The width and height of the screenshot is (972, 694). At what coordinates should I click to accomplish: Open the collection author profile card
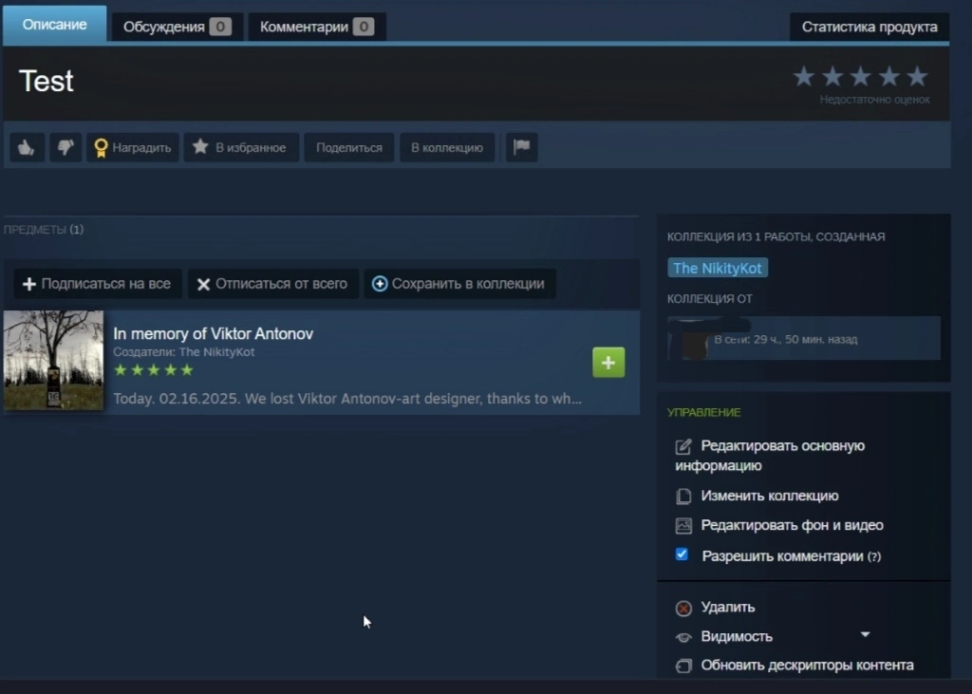coord(803,338)
